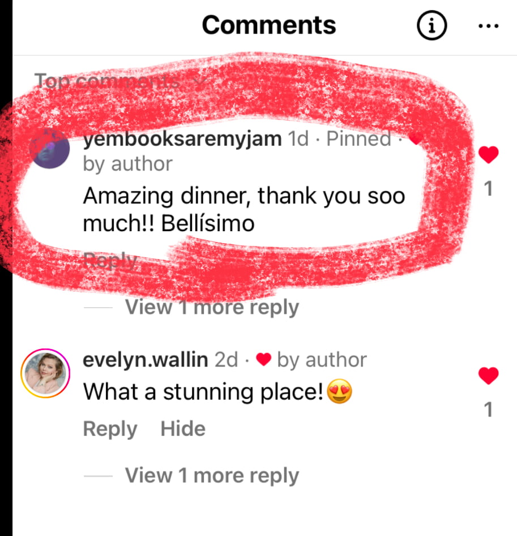The width and height of the screenshot is (517, 536).
Task: Open the yembooksaremyjam username profile link
Action: click(182, 139)
